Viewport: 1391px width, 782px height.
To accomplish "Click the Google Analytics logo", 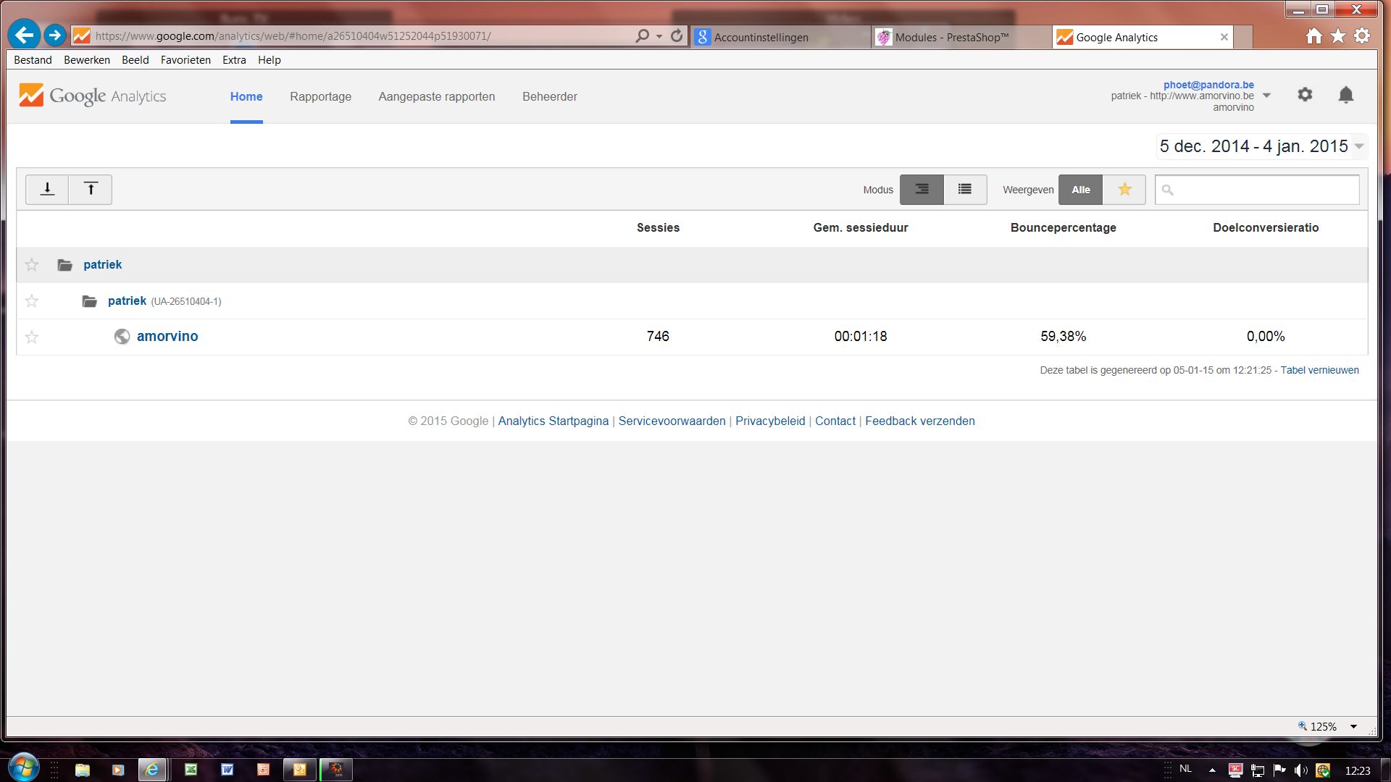I will point(93,96).
